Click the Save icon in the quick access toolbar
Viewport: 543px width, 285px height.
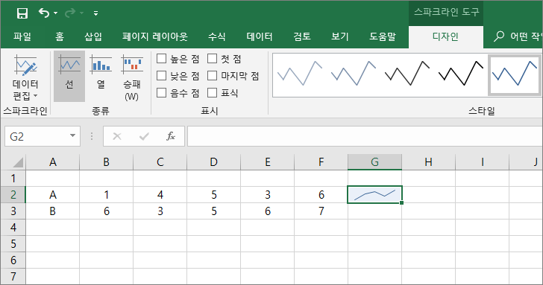(22, 13)
